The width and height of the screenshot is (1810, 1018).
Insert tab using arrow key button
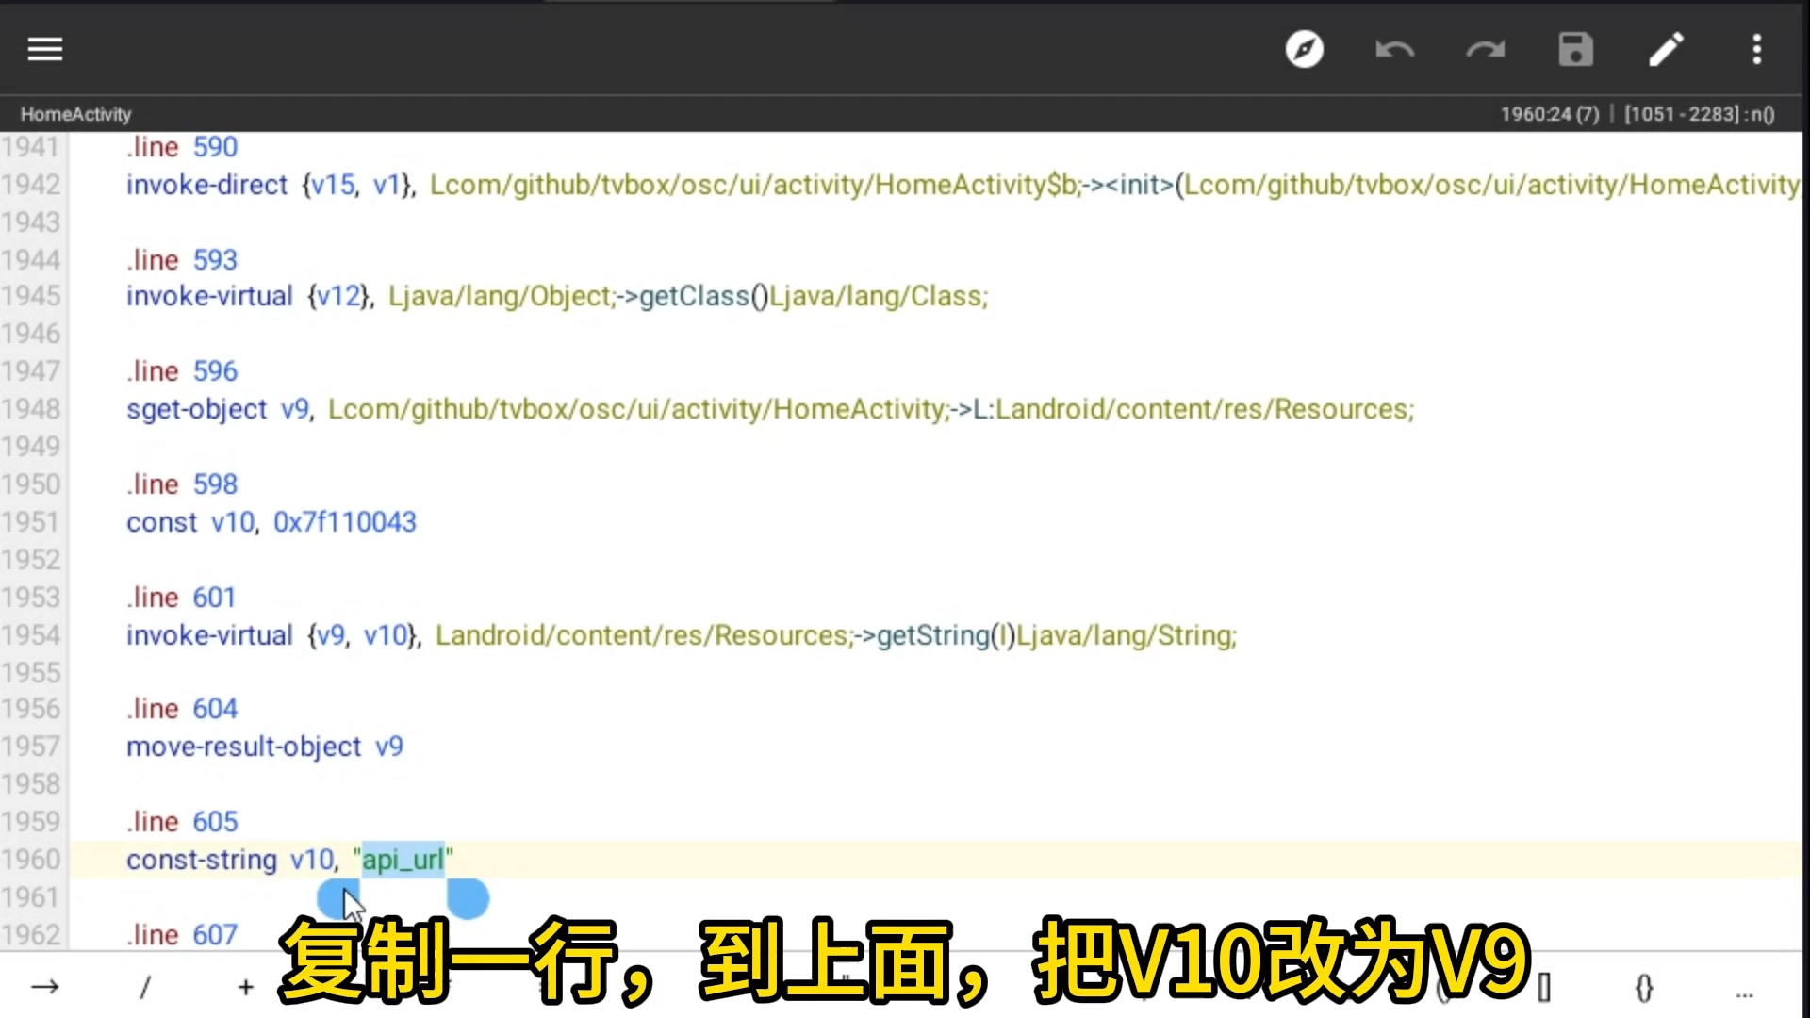click(45, 987)
